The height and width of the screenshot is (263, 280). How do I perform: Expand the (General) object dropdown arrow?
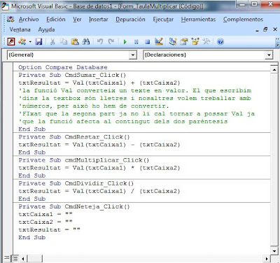tap(133, 55)
